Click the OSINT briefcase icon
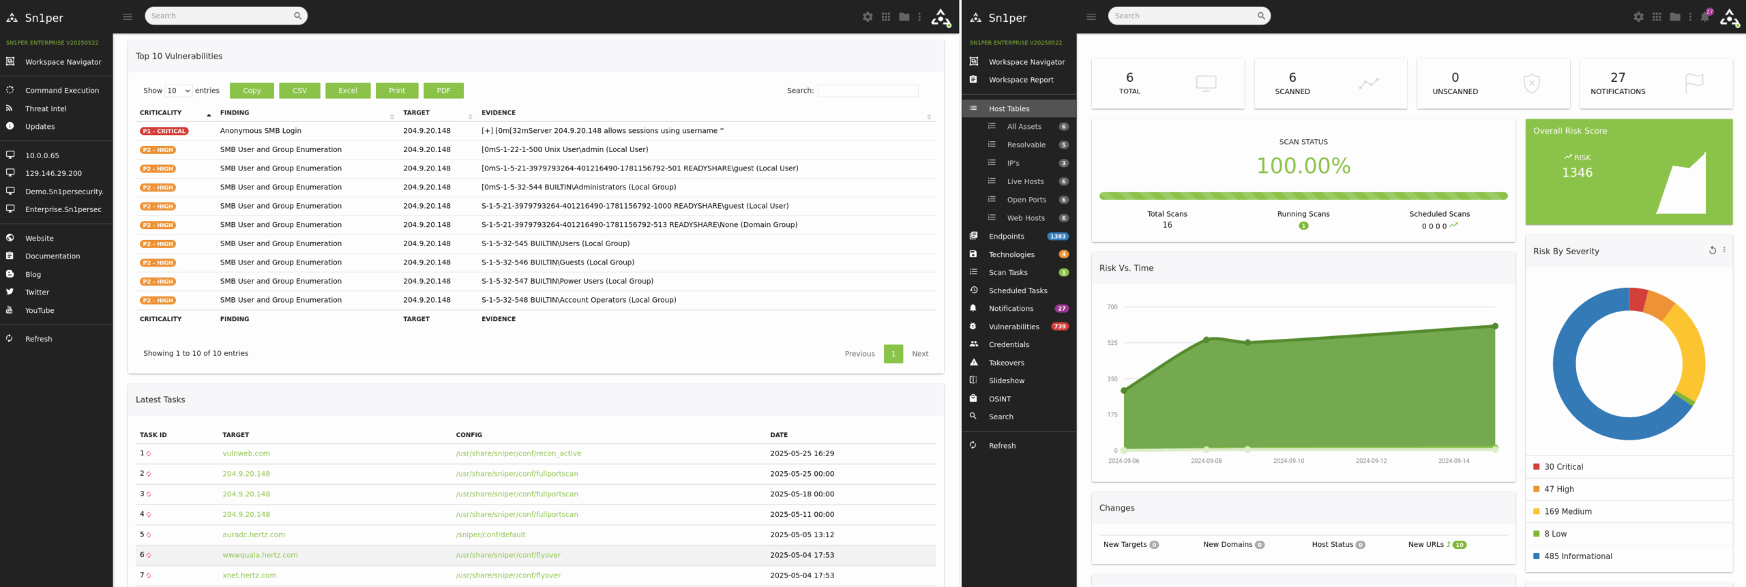The height and width of the screenshot is (587, 1746). click(973, 399)
